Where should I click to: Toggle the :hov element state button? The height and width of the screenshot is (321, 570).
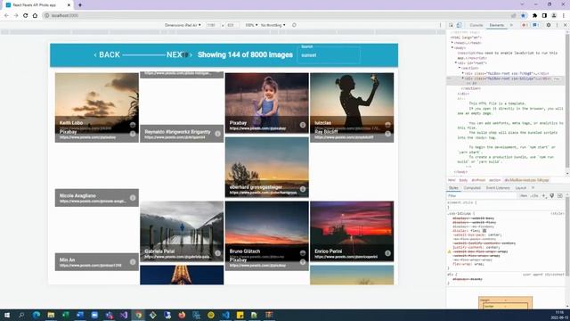tap(524, 196)
